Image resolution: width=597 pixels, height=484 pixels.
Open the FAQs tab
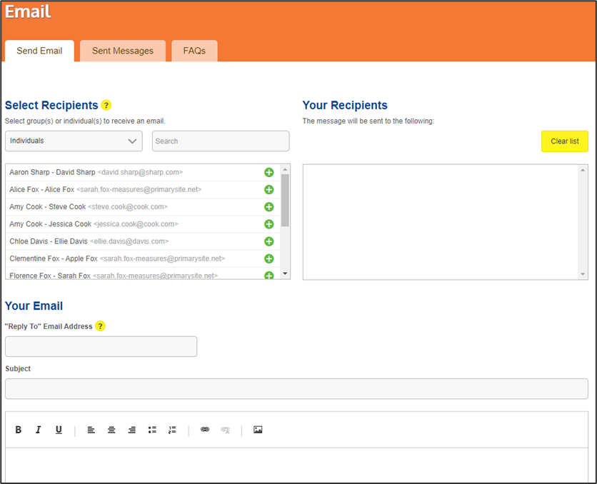(x=194, y=51)
